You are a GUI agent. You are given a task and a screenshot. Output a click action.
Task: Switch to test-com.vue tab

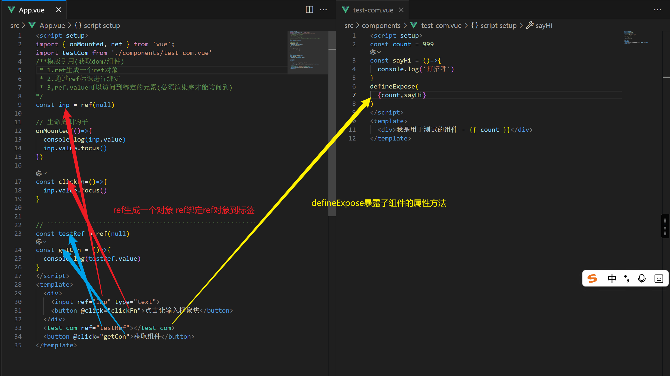[373, 10]
